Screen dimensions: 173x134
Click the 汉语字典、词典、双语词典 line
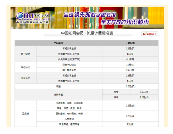click(x=69, y=103)
